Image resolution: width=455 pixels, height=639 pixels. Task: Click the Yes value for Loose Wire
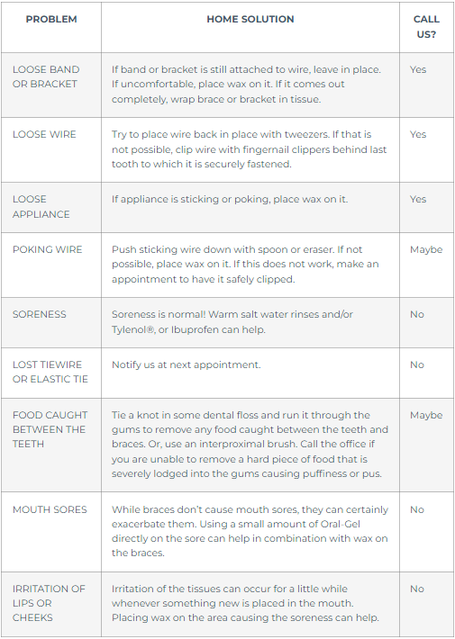point(418,134)
